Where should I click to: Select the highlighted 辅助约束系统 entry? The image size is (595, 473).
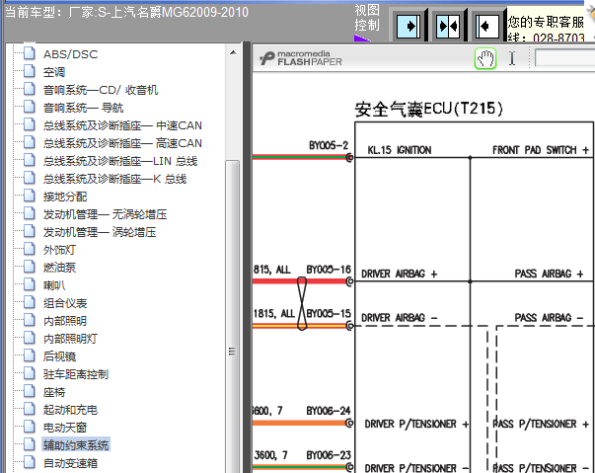coord(76,445)
